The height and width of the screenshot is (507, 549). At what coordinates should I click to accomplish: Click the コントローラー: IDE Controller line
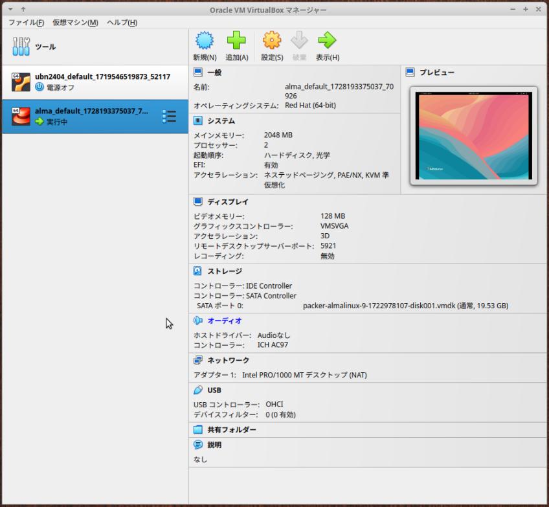[243, 286]
